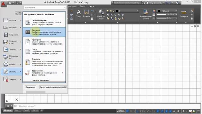Screen dimensions: 202x114
Task: Click the Сохранить floppy disk icon
Action: [6, 35]
